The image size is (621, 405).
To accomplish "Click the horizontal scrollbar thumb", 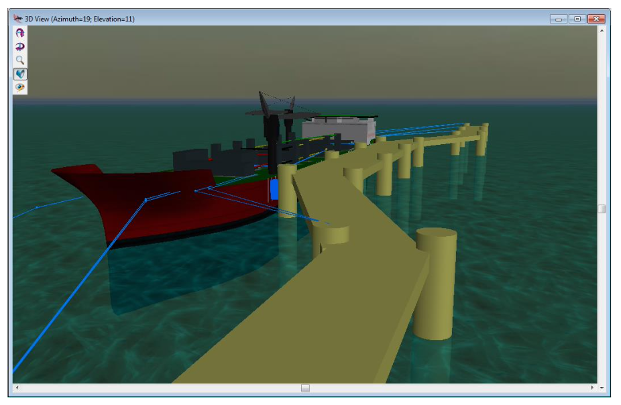I will click(305, 388).
